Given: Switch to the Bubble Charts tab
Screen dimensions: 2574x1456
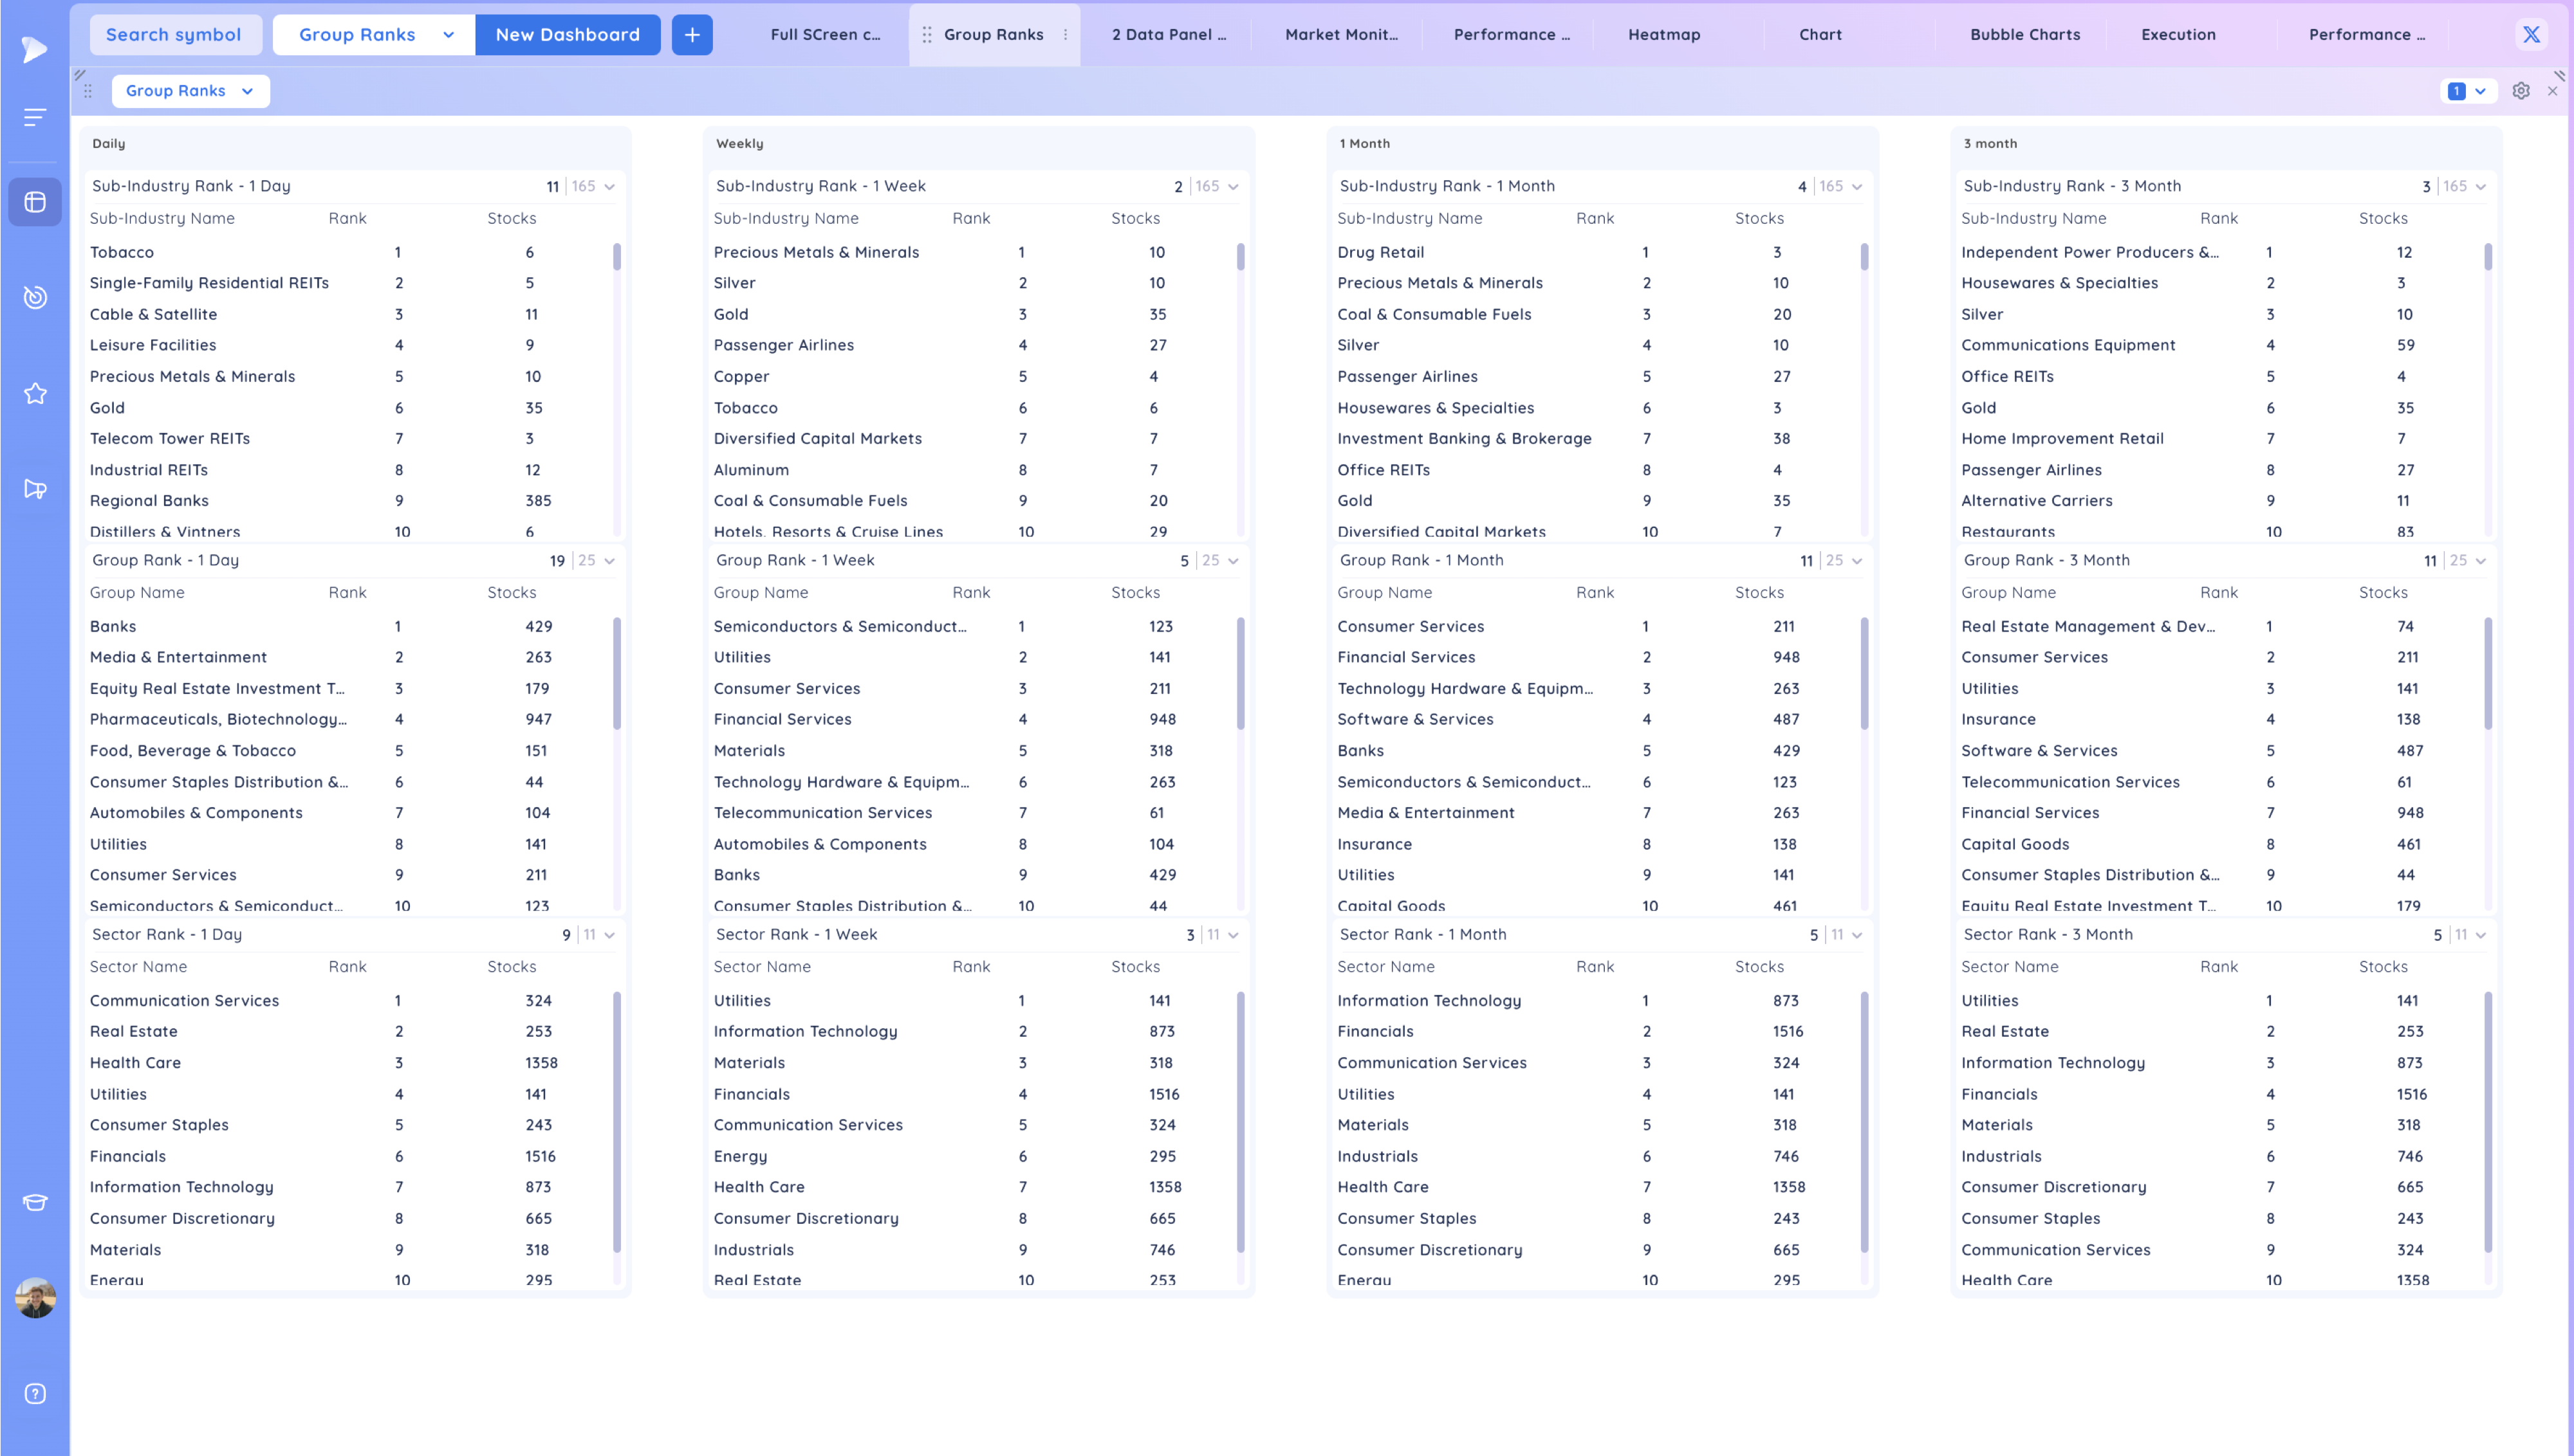Looking at the screenshot, I should [x=2025, y=35].
